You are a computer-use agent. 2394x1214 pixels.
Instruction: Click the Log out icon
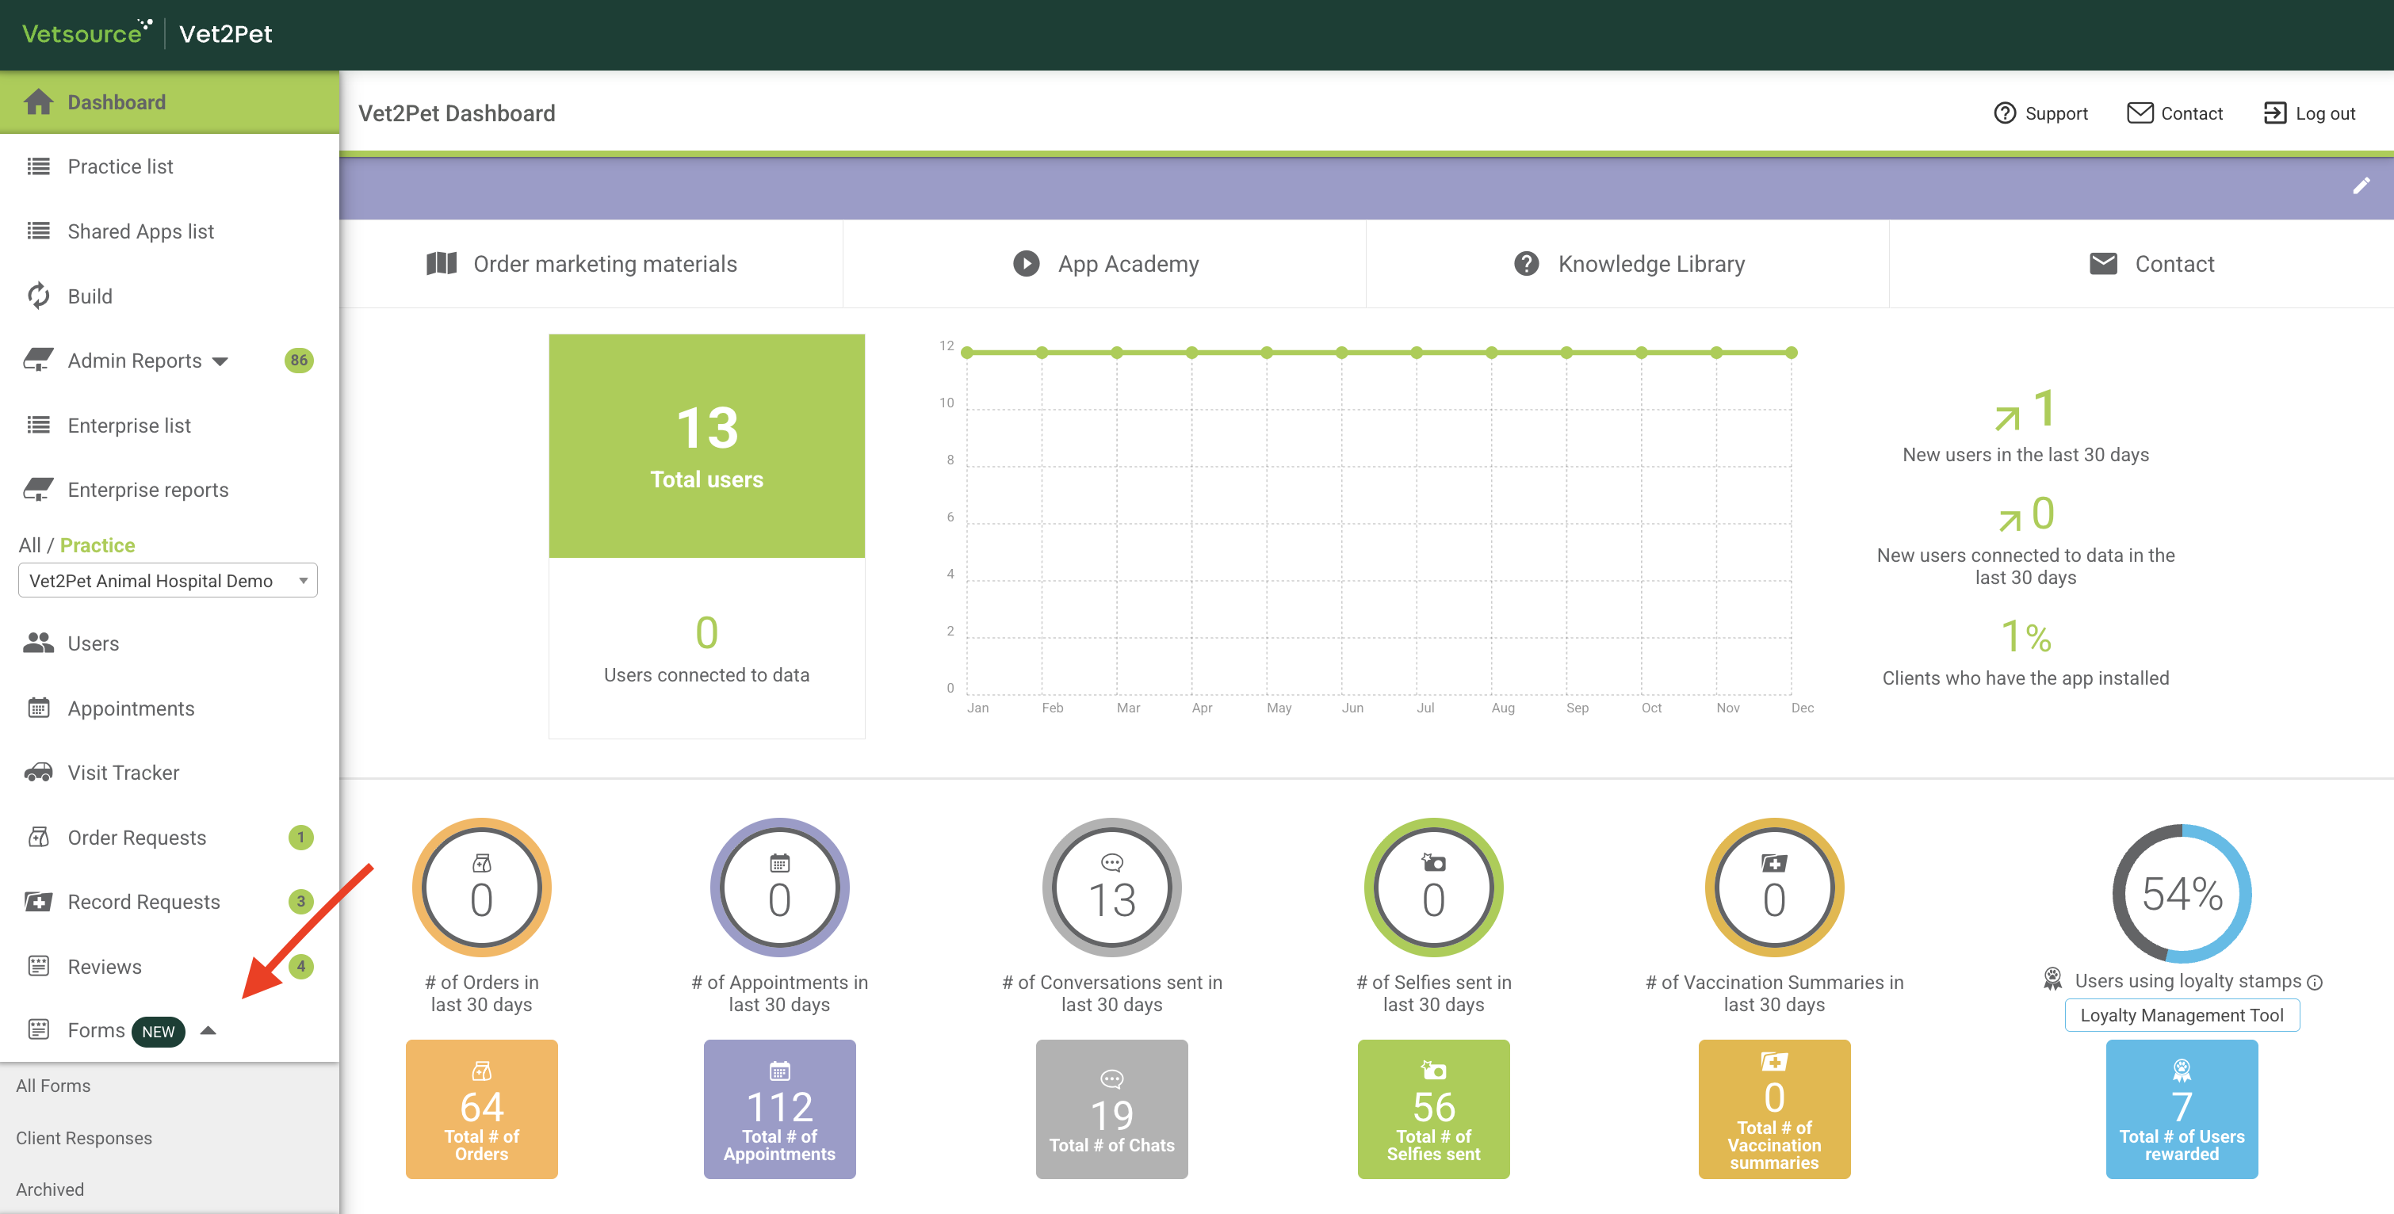2274,113
